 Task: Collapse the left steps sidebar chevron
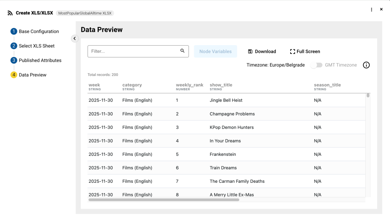click(75, 38)
